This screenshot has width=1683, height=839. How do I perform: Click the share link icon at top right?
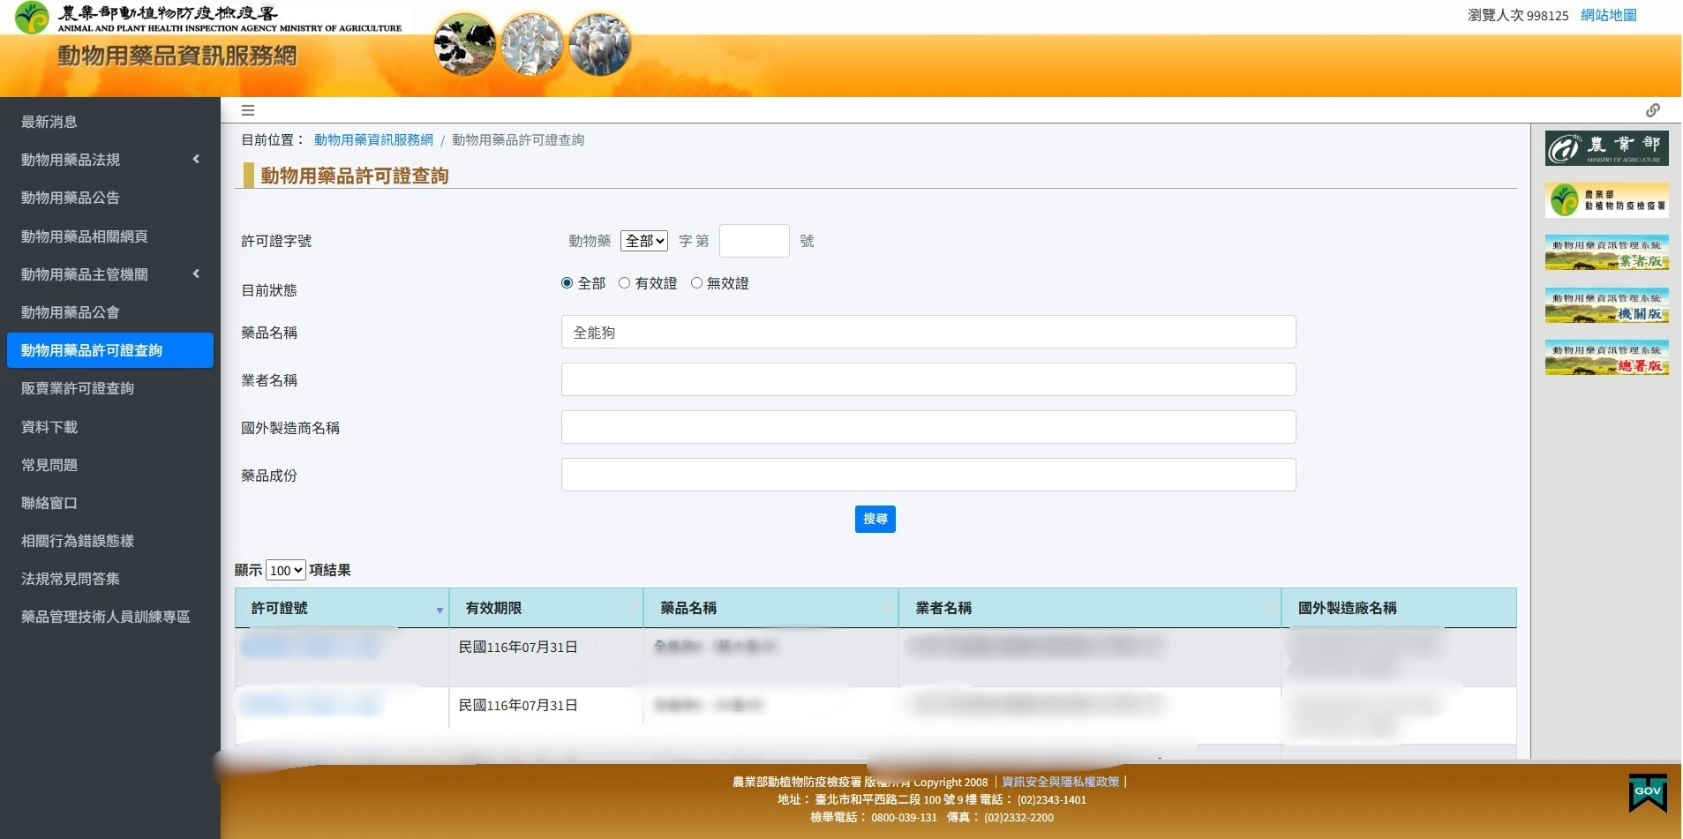(1654, 109)
